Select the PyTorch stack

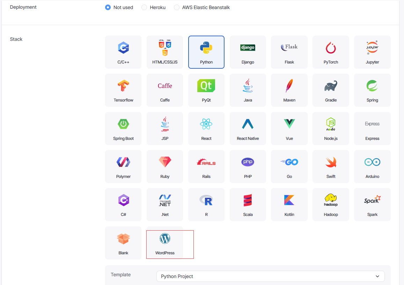click(x=331, y=52)
